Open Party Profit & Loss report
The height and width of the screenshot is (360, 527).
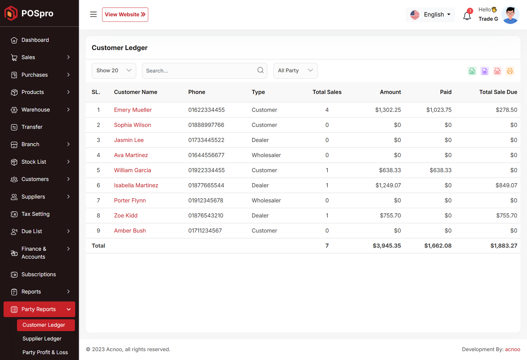coord(45,352)
